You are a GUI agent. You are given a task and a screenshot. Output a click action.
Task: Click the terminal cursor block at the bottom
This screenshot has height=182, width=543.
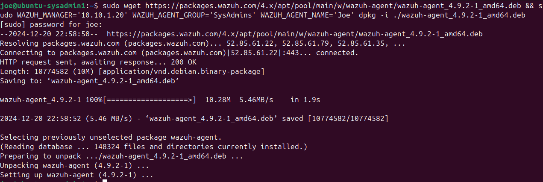point(104,181)
